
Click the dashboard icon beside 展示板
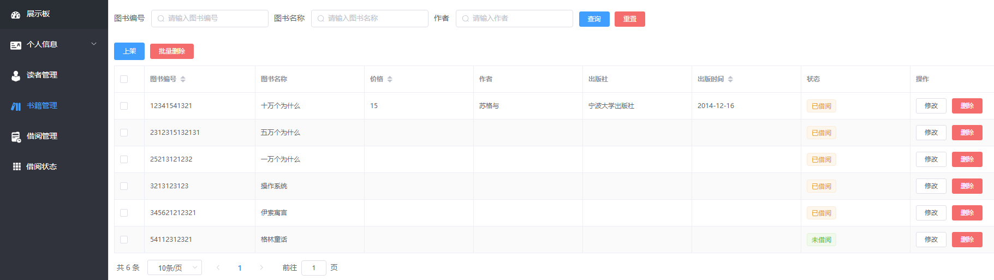coord(16,15)
